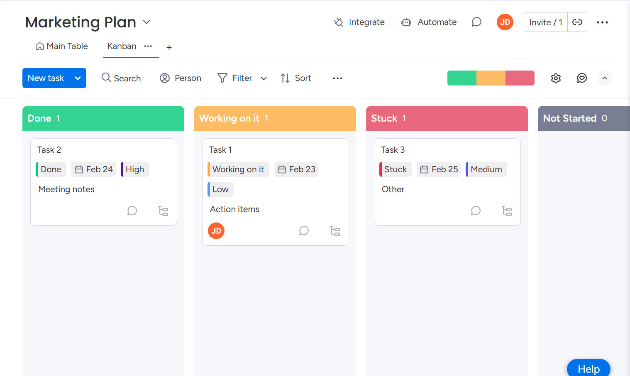Open the Integrate apps option
630x376 pixels.
point(359,22)
